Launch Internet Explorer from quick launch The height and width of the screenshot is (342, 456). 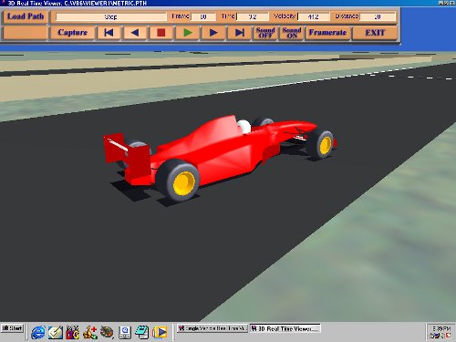click(x=38, y=332)
